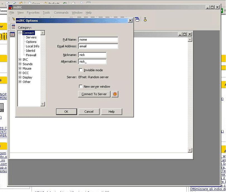Enable the Invisible mode checkbox
This screenshot has height=192, width=226.
click(x=81, y=70)
